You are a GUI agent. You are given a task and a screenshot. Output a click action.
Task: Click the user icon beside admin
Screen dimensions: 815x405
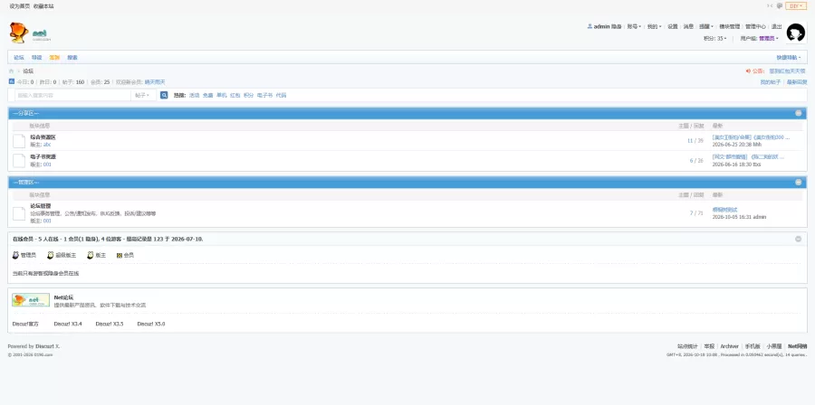pos(590,26)
